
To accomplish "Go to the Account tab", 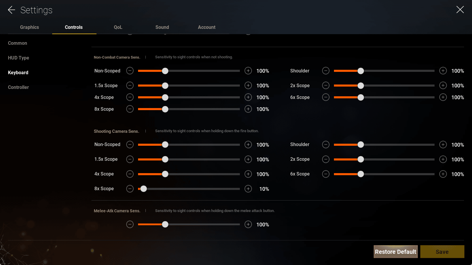I will click(x=206, y=27).
